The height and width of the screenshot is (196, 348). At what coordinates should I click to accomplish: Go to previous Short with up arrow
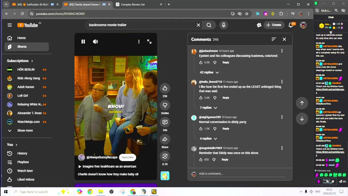[302, 103]
